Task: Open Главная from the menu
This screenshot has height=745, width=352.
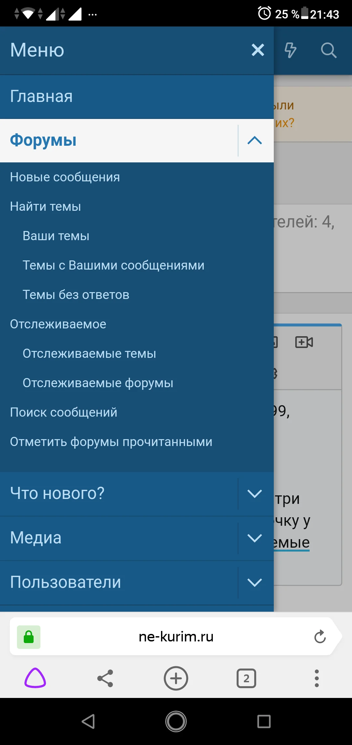Action: point(41,96)
